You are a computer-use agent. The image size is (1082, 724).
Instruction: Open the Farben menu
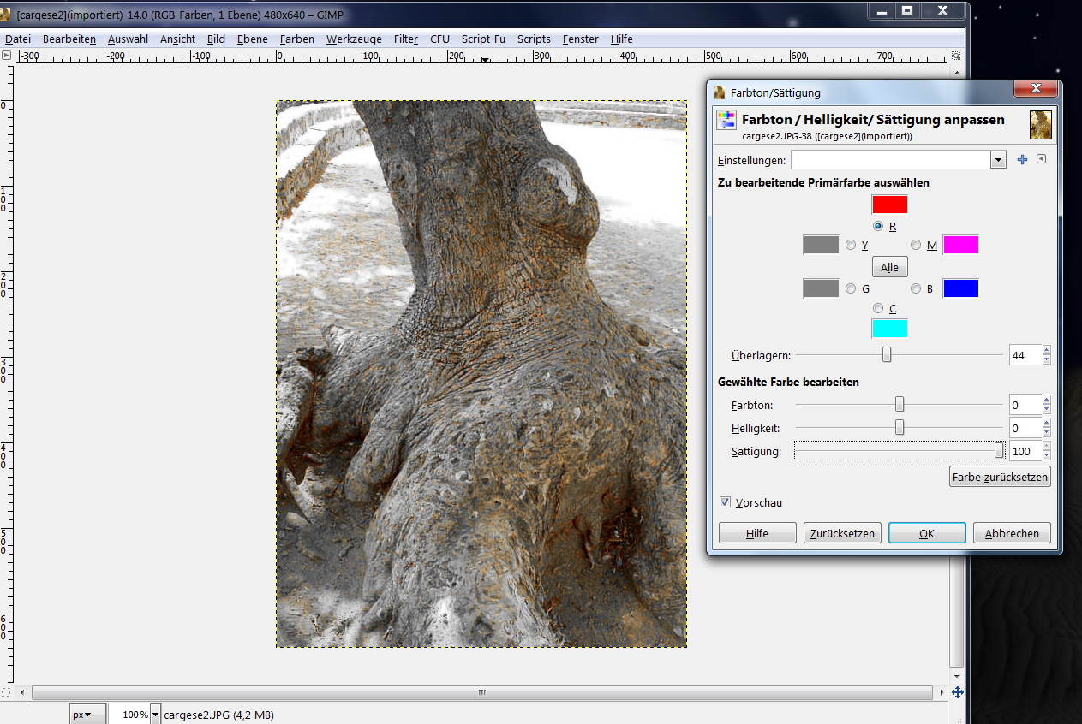click(x=296, y=39)
